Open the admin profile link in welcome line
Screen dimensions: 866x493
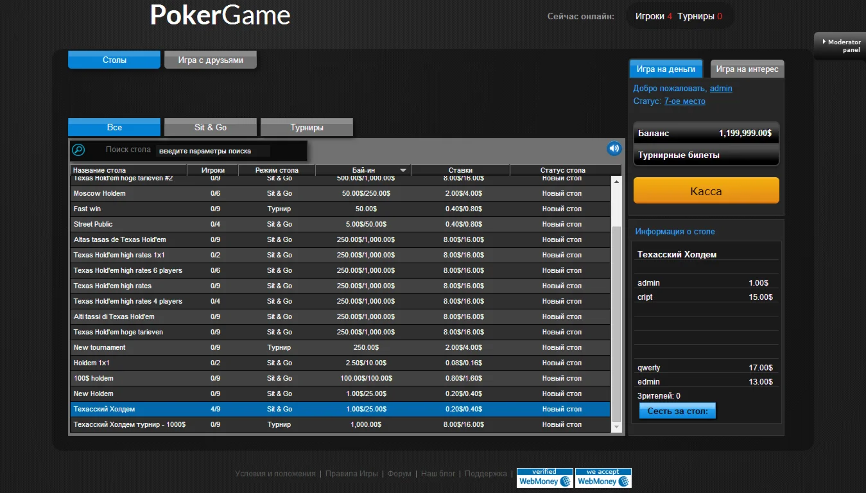pos(721,89)
